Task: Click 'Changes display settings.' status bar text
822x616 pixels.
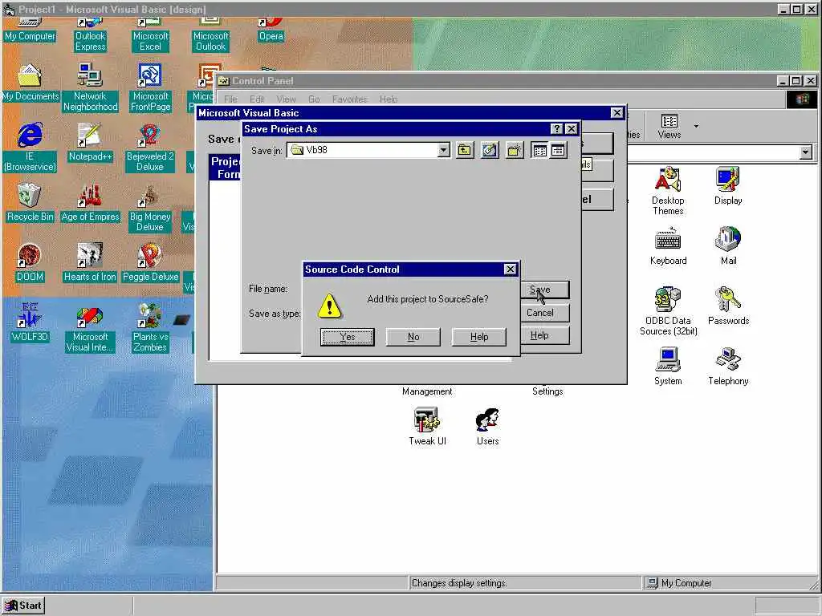Action: point(459,583)
